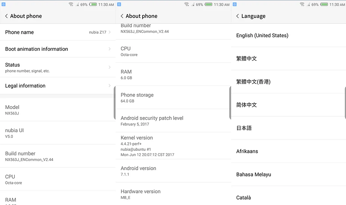Tap Hardware version MB_E entry
Viewport: 346px width, 205px height.
click(x=173, y=194)
